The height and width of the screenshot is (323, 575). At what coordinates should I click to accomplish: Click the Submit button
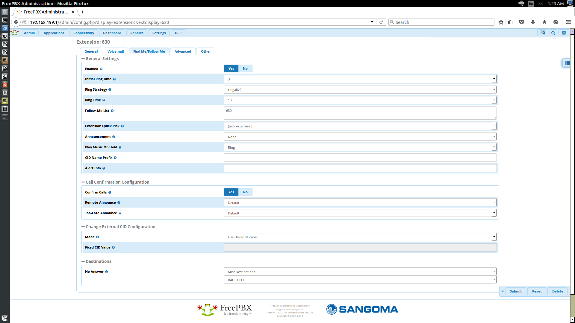click(516, 291)
